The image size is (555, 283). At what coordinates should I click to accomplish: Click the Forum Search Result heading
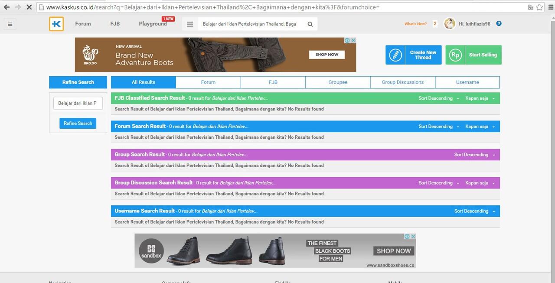click(140, 126)
